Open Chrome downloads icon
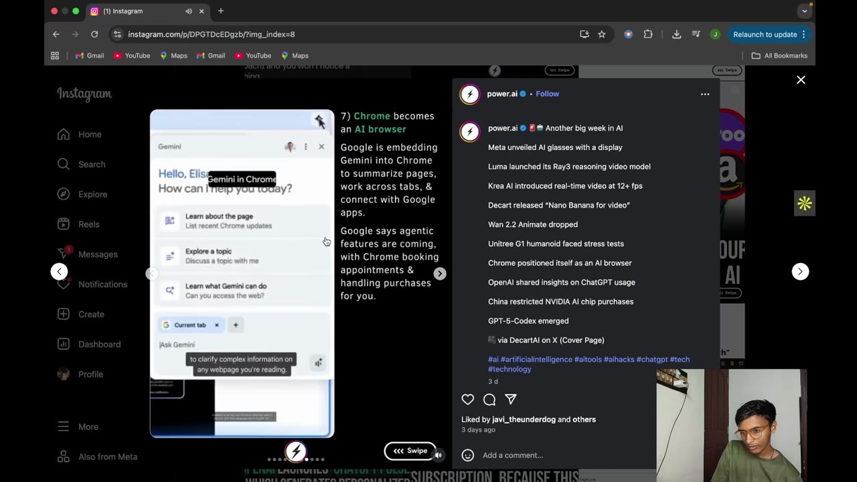Screen dimensions: 857x482 [x=676, y=34]
